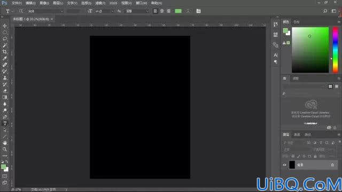Open the Paragraph panel icon in dock
This screenshot has height=192, width=342.
(x=276, y=62)
